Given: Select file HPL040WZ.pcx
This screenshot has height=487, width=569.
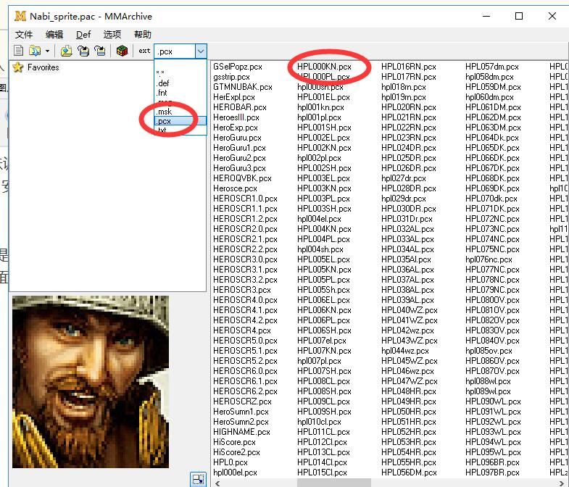Looking at the screenshot, I should click(410, 310).
